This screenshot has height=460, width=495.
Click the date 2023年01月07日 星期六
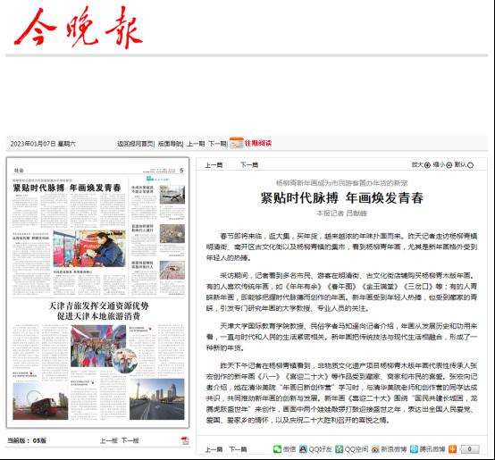point(43,144)
